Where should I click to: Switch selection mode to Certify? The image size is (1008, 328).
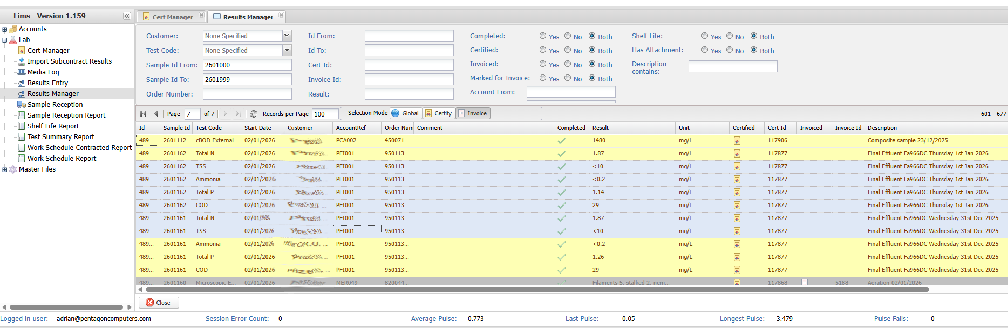pyautogui.click(x=438, y=113)
